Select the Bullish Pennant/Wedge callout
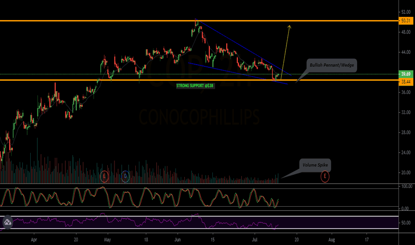Screen dimensions: 415x245 click(332, 65)
